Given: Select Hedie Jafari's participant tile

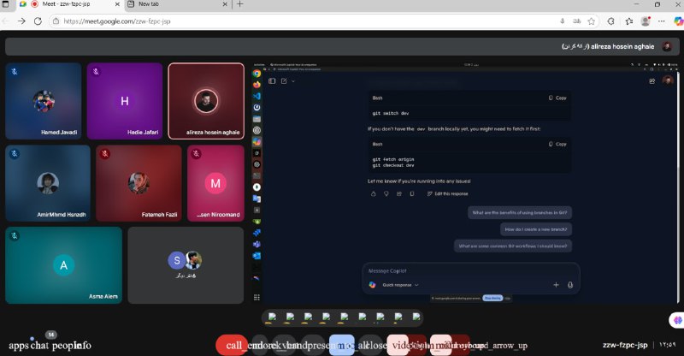Looking at the screenshot, I should point(124,101).
